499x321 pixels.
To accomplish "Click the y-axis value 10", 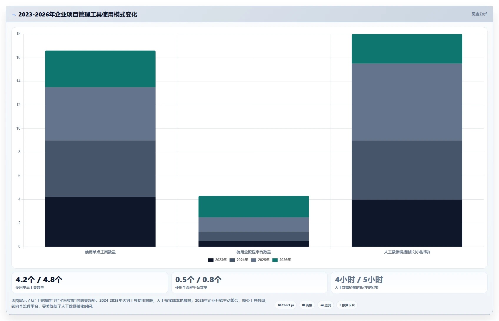I will [x=19, y=128].
